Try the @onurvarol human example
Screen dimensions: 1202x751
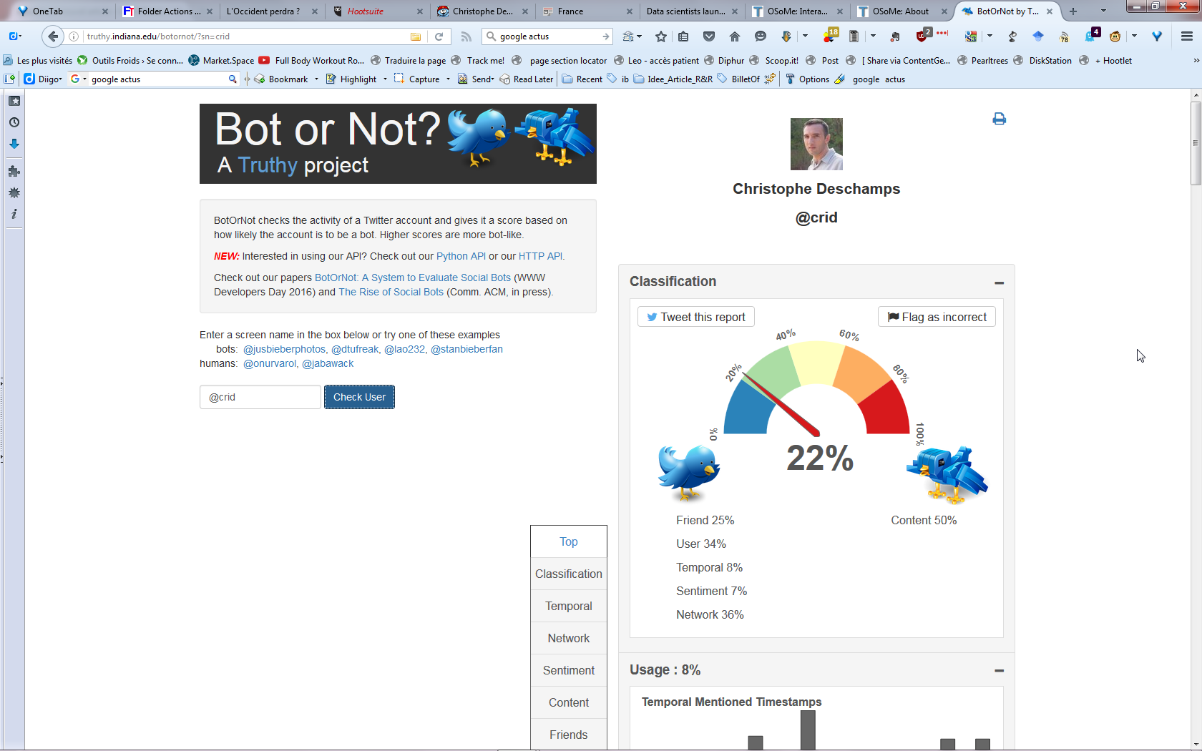tap(269, 363)
